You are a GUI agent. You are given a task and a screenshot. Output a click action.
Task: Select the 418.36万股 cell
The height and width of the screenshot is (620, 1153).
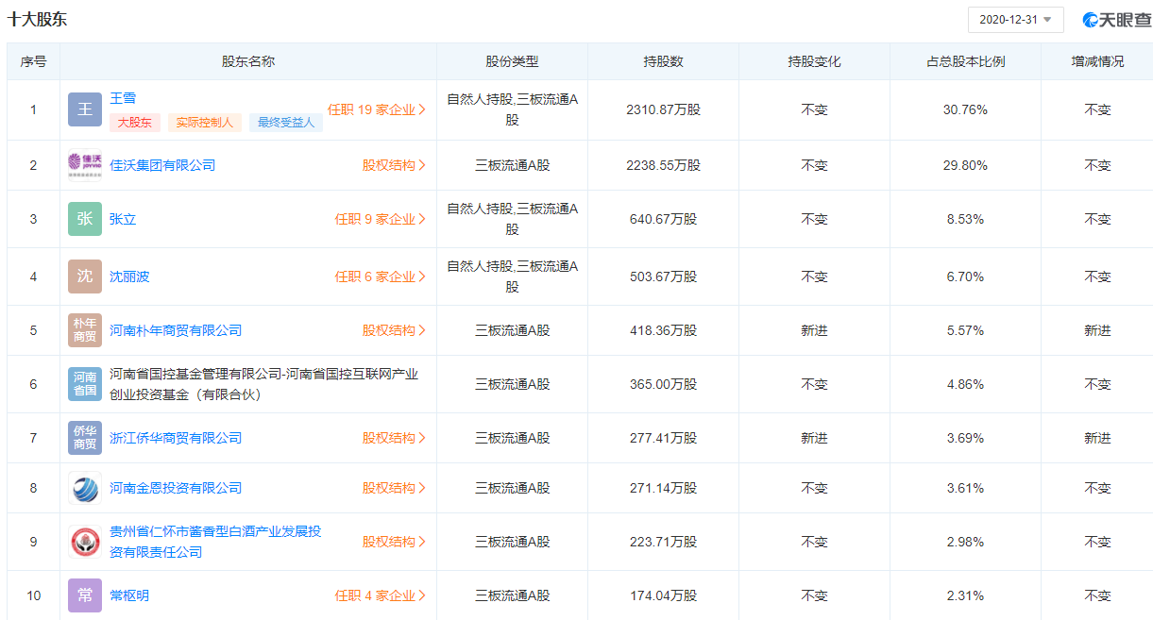[663, 330]
